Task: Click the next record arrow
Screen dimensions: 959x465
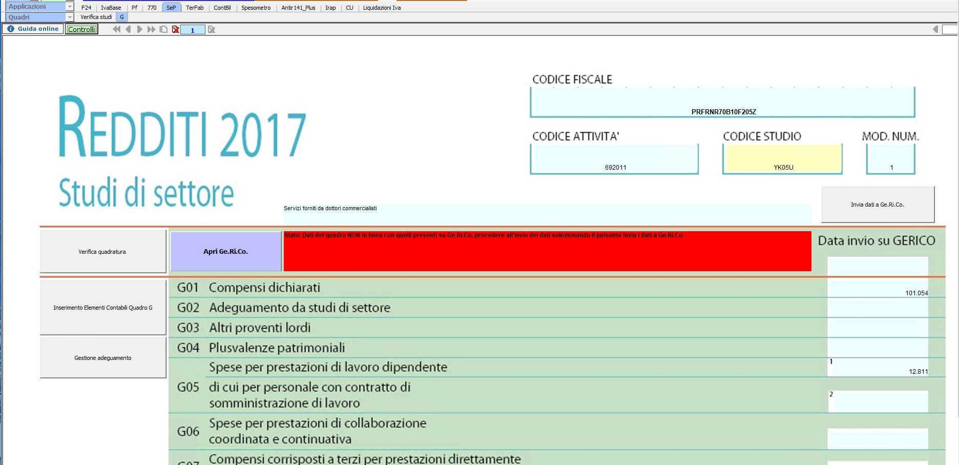Action: click(139, 30)
